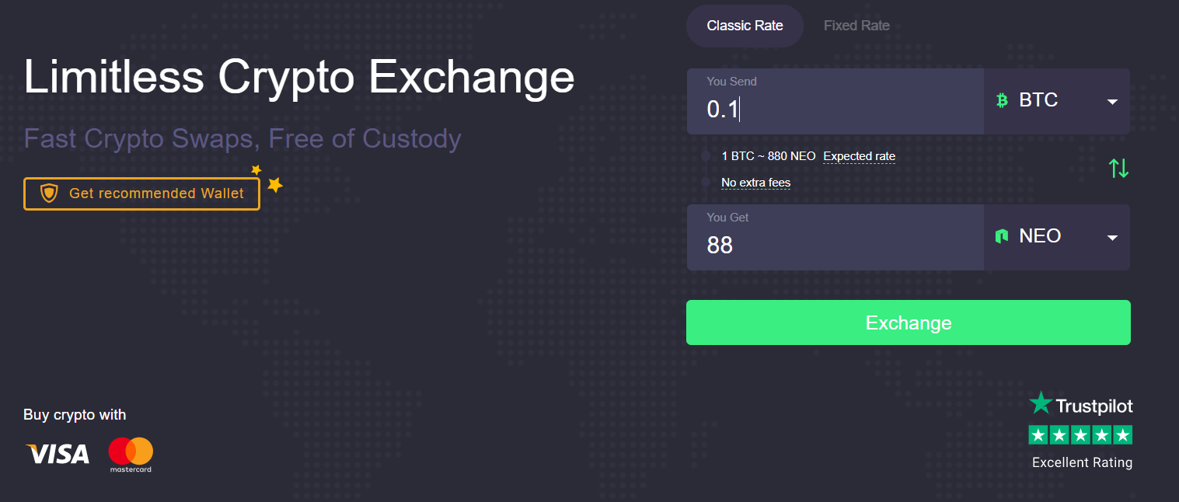This screenshot has height=502, width=1179.
Task: Click the Bitcoin logo icon
Action: click(x=1002, y=100)
